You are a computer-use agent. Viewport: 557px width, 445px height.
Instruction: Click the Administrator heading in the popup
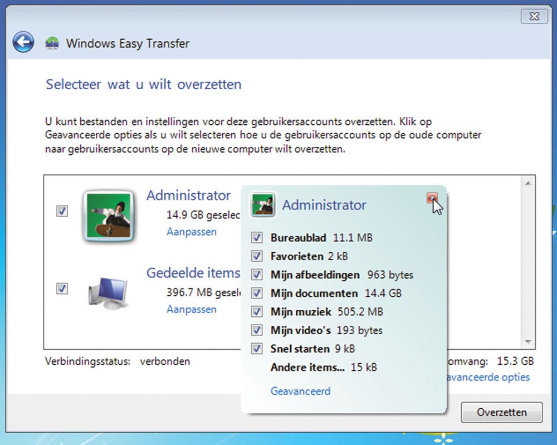click(x=324, y=205)
